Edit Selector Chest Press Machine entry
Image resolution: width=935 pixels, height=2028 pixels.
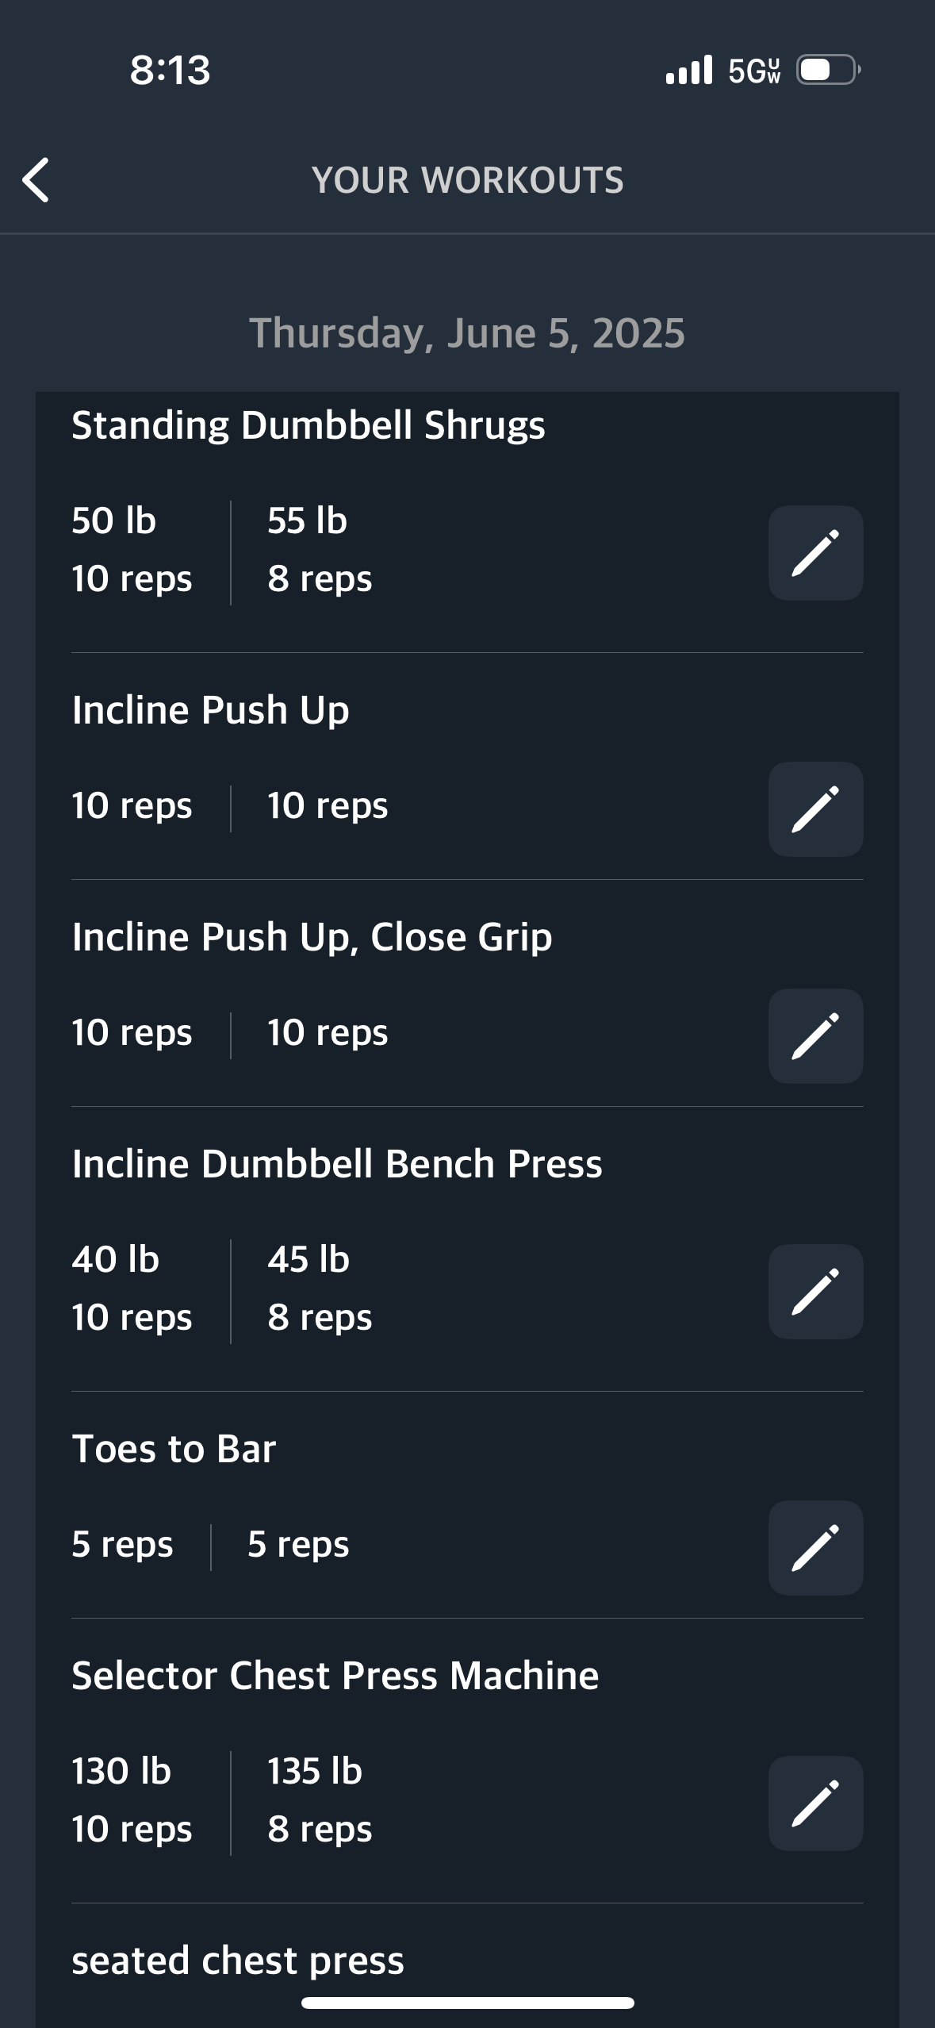[x=815, y=1803]
